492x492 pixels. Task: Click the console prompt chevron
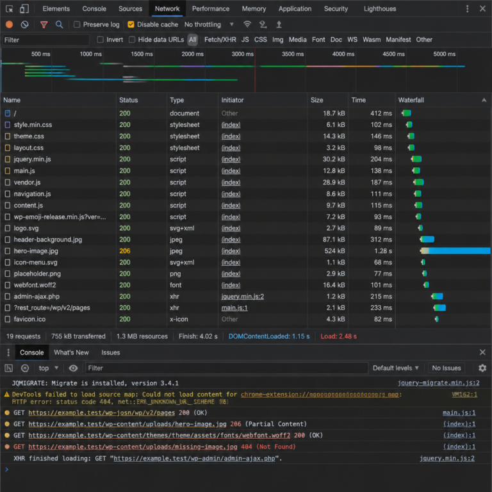[7, 470]
